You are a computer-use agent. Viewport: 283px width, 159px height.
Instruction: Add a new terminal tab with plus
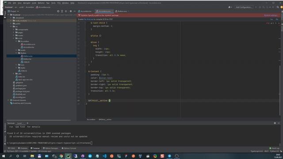[27, 123]
